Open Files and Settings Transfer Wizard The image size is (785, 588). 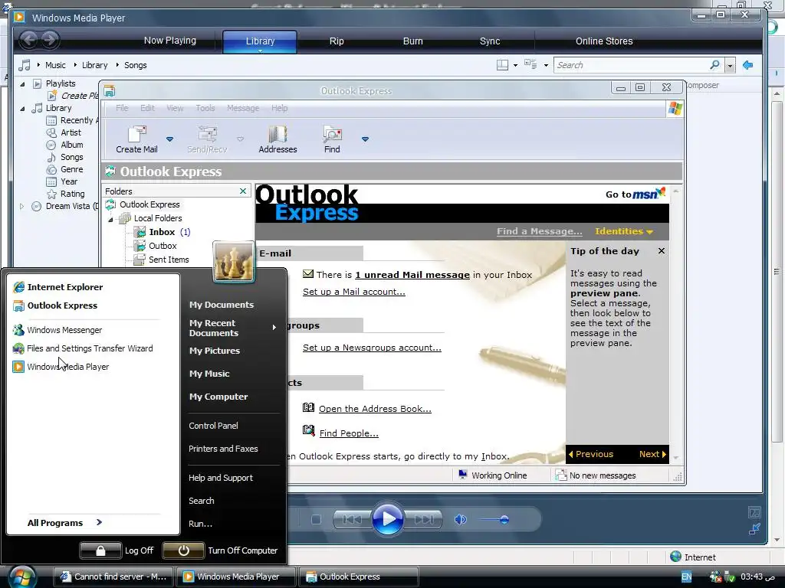pos(83,348)
